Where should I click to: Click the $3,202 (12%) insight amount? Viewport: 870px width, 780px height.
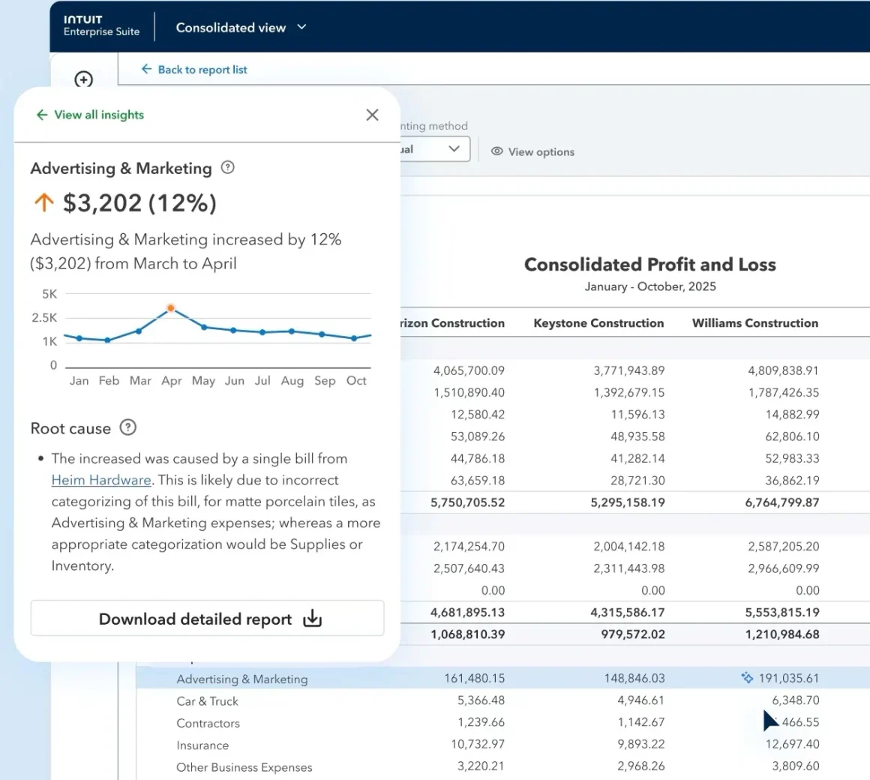[x=139, y=202]
